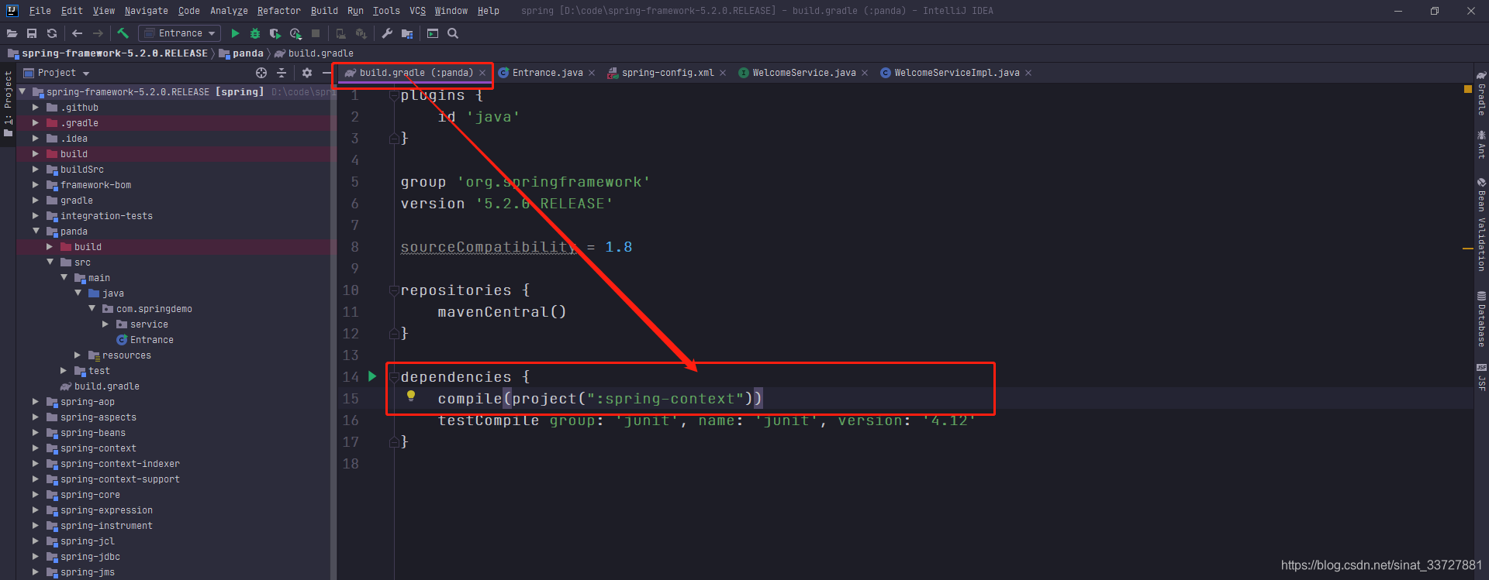This screenshot has height=580, width=1489.
Task: Expand the .github folder
Action: point(36,108)
